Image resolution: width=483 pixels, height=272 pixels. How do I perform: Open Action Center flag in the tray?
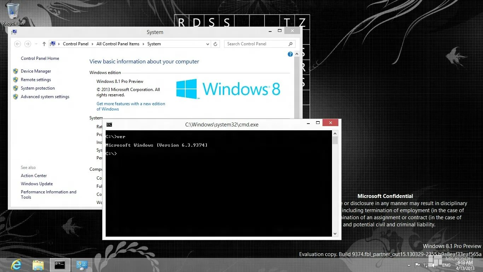point(418,265)
